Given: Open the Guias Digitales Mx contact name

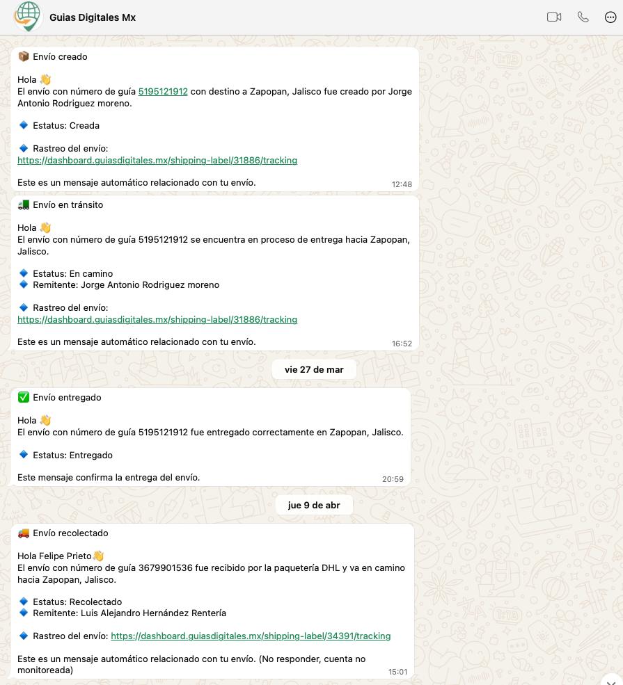Looking at the screenshot, I should (93, 17).
